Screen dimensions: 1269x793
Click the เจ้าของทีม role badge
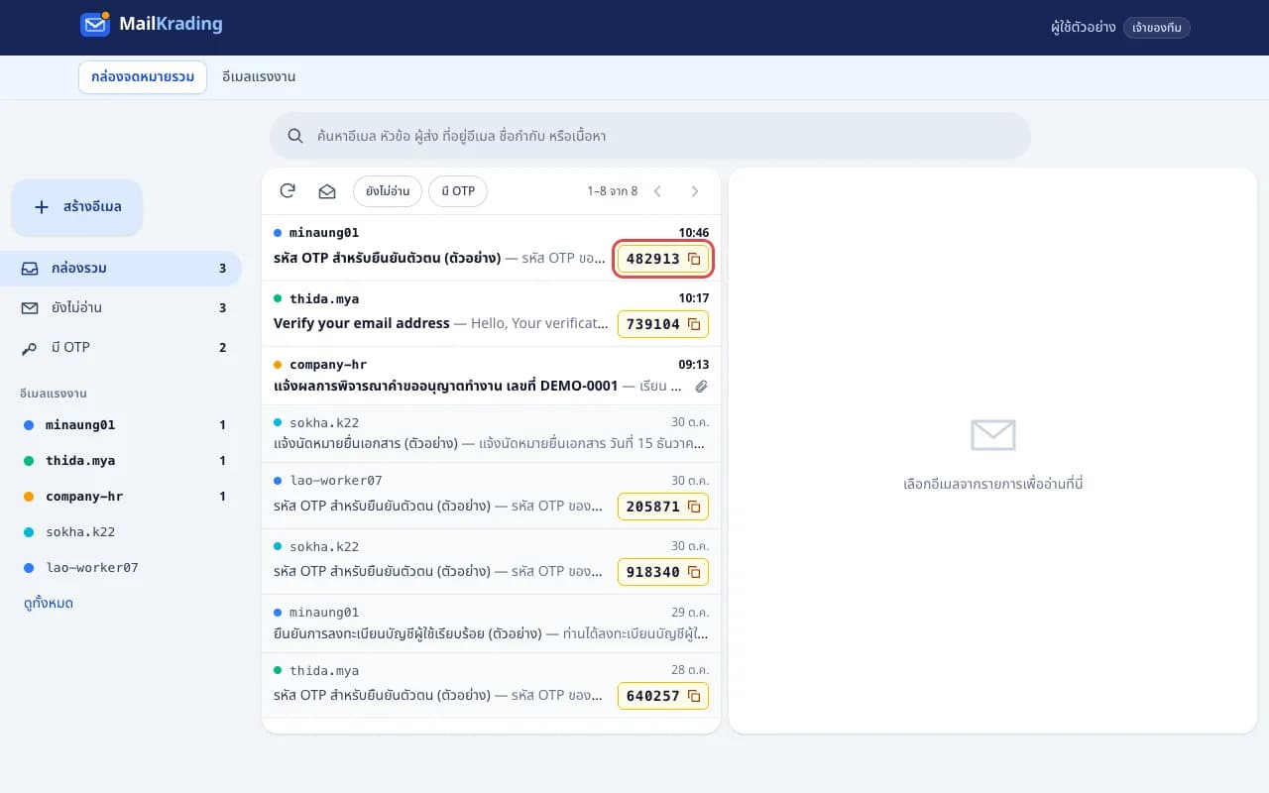pos(1157,28)
